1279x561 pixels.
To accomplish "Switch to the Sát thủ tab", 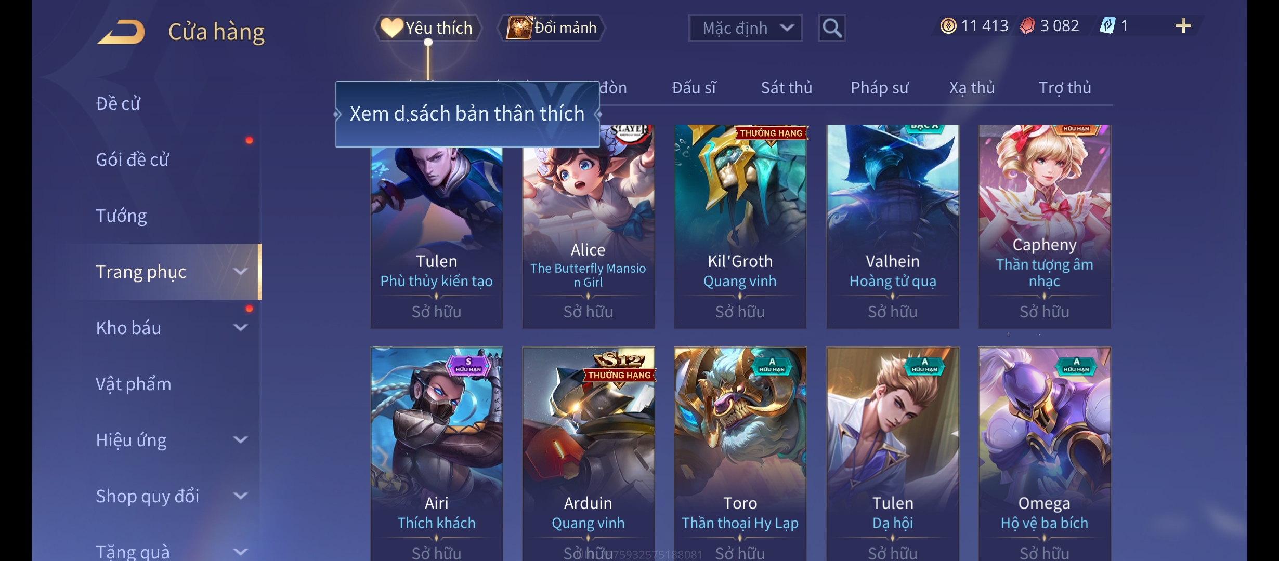I will 786,88.
